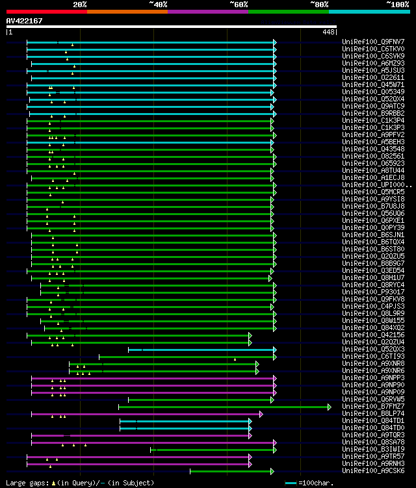Open hit UniRef100_C6TKV0
Image resolution: width=416 pixels, height=488 pixels.
tap(373, 49)
